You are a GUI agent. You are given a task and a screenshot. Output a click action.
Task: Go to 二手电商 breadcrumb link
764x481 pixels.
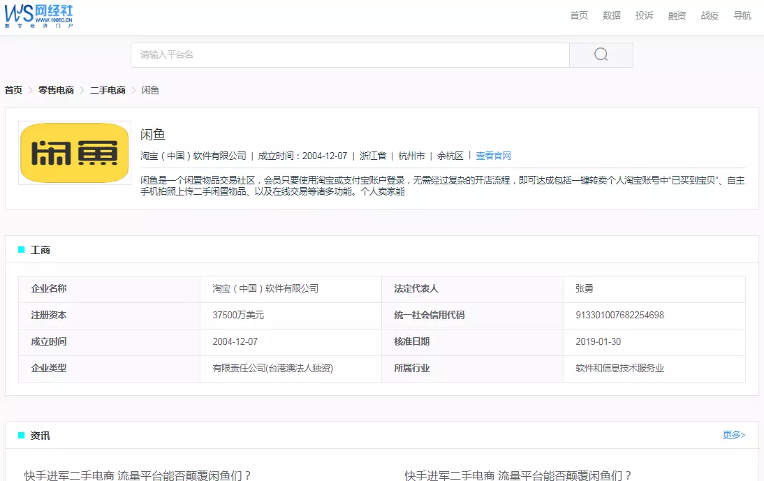[108, 90]
